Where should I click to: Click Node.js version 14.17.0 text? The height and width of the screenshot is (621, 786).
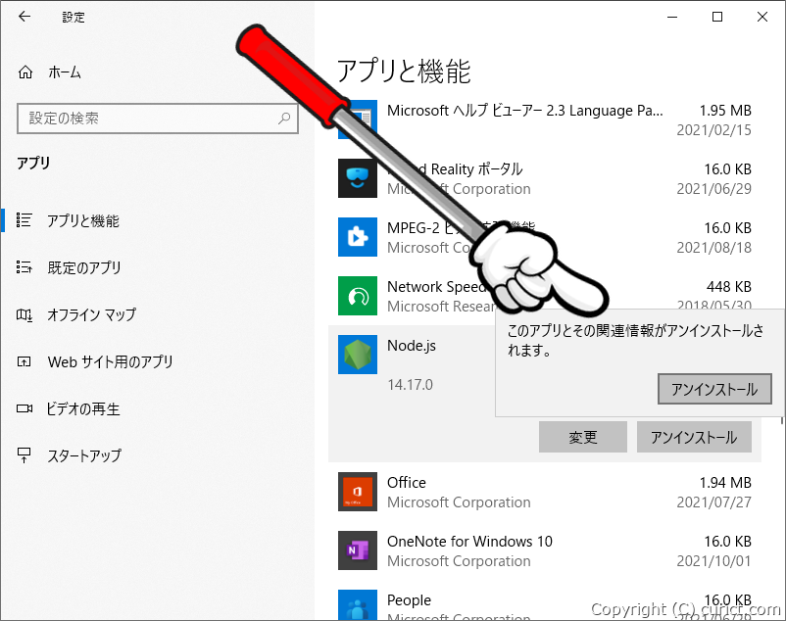click(410, 385)
